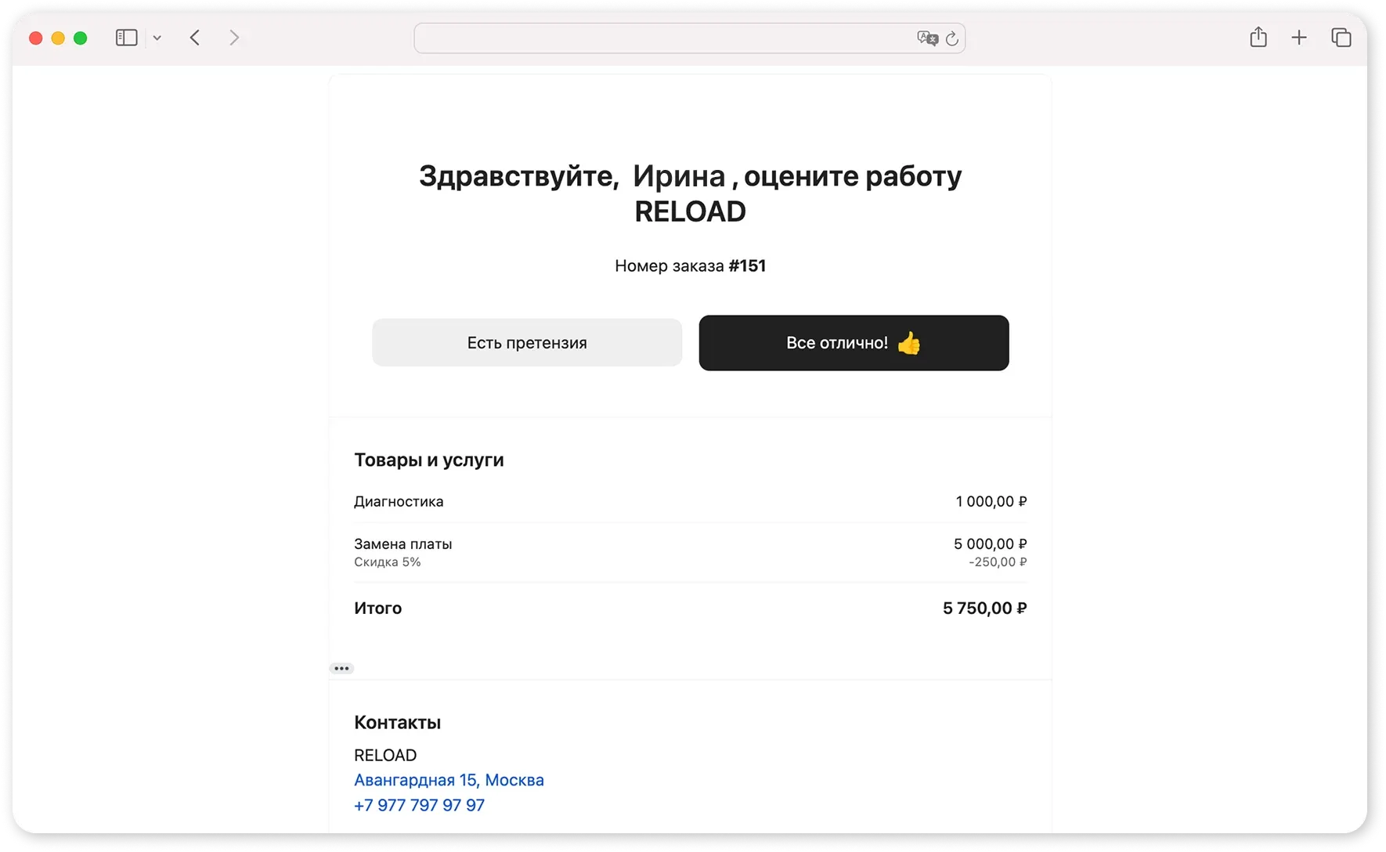1386x852 pixels.
Task: Click the Share icon in the toolbar
Action: 1258,37
